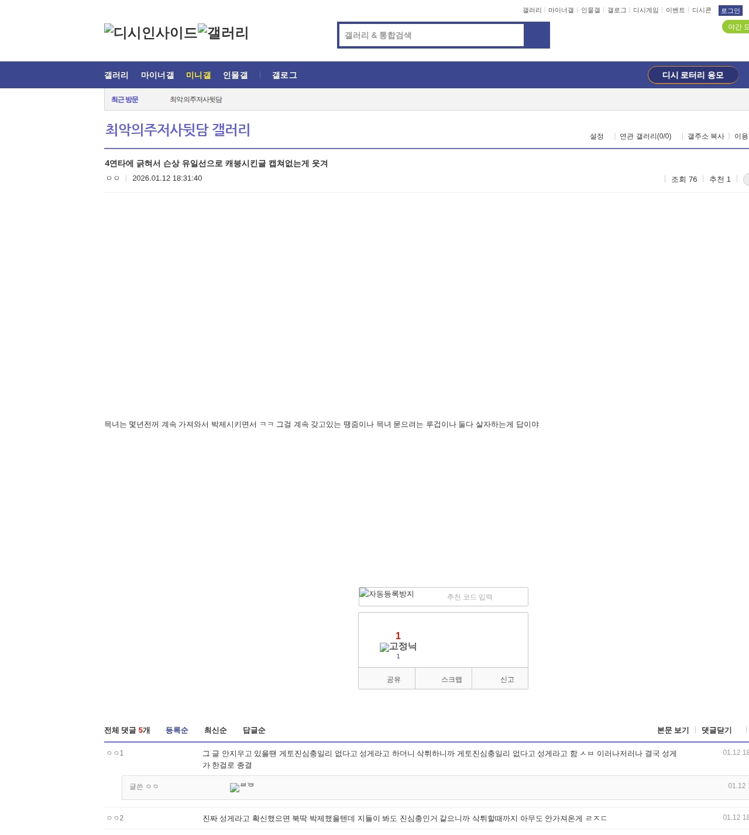Click the DCInside logo image

point(150,33)
